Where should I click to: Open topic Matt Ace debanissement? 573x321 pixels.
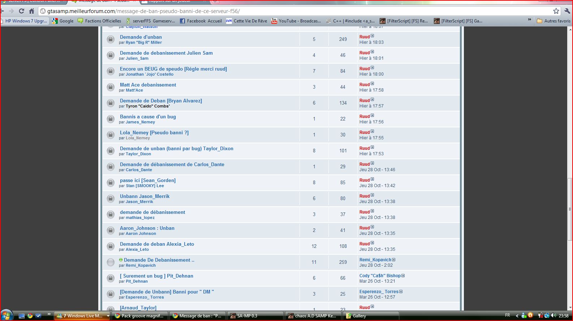click(148, 85)
